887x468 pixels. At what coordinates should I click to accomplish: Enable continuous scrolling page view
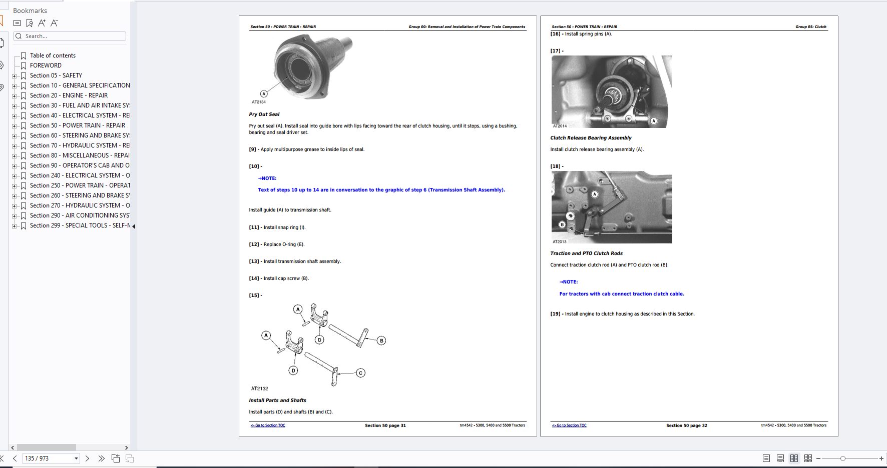coord(780,458)
